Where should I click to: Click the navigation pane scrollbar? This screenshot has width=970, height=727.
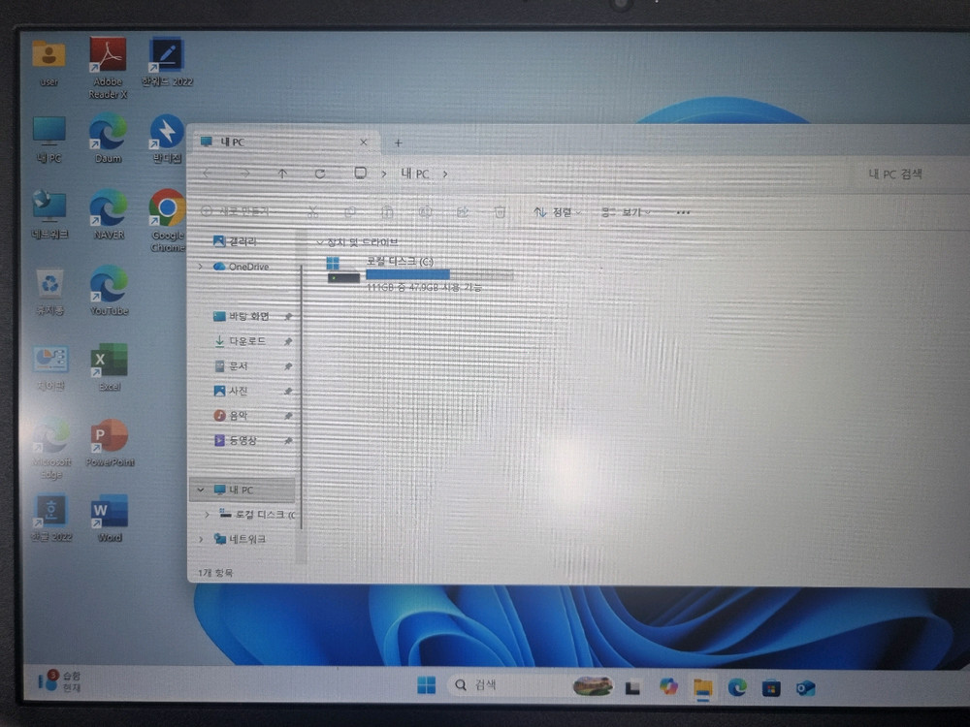(302, 395)
